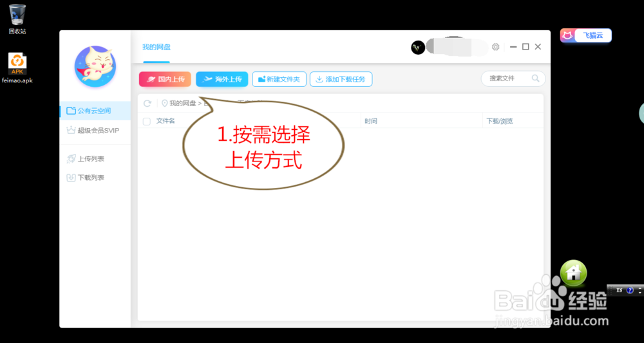Open 超级会员SVIP in sidebar
Screen dimensions: 644x343
click(x=95, y=131)
